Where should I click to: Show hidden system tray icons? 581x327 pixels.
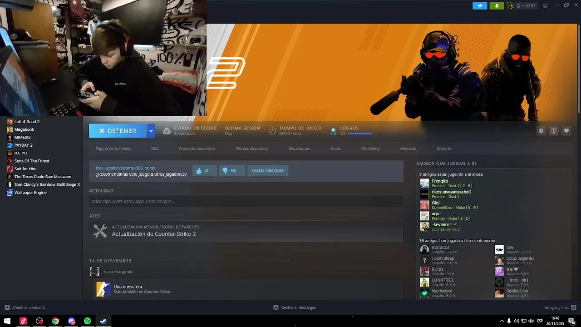click(x=502, y=321)
